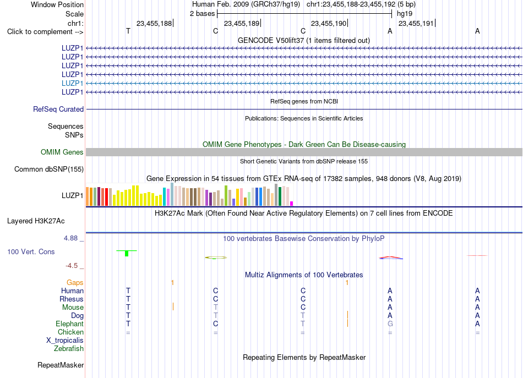This screenshot has height=378, width=523.
Task: Open 'Repeating Elements by RepeatMasker' title
Action: (x=304, y=357)
